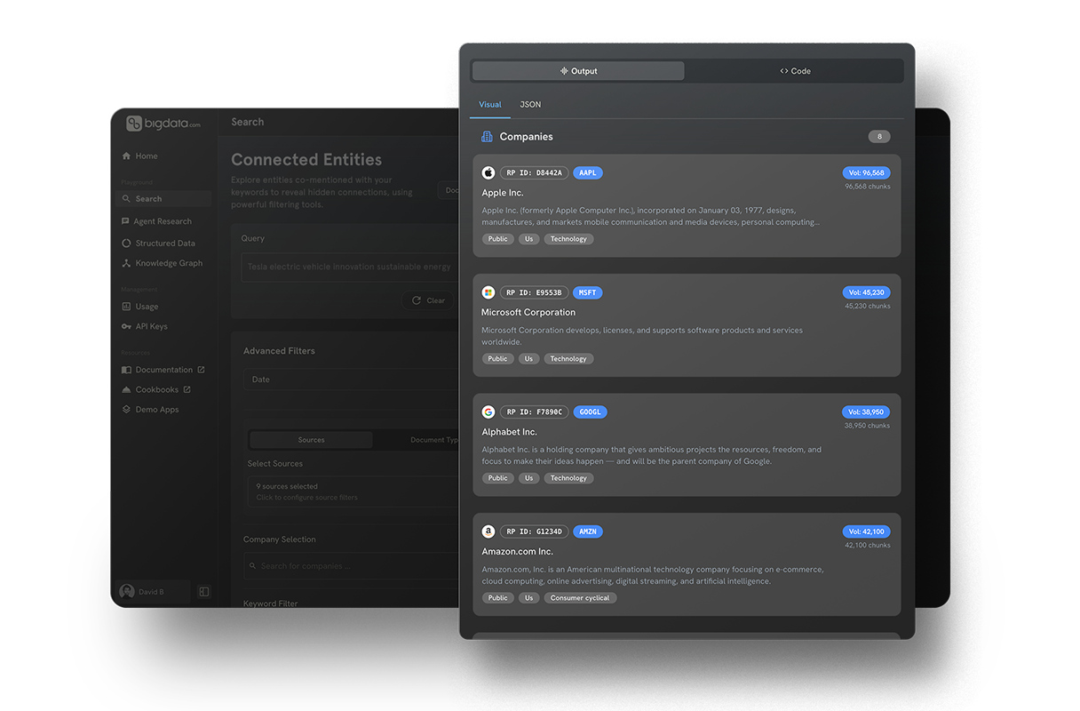The image size is (1080, 711).
Task: Click the David B user profile
Action: tap(152, 592)
